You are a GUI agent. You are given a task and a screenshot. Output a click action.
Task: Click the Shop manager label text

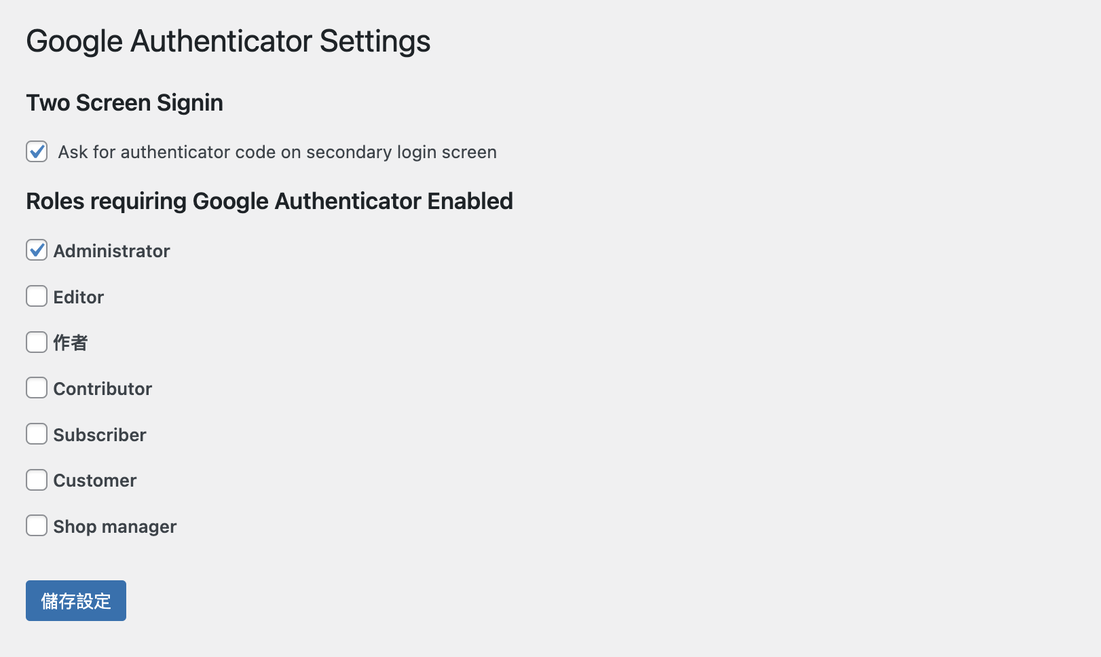pyautogui.click(x=114, y=526)
